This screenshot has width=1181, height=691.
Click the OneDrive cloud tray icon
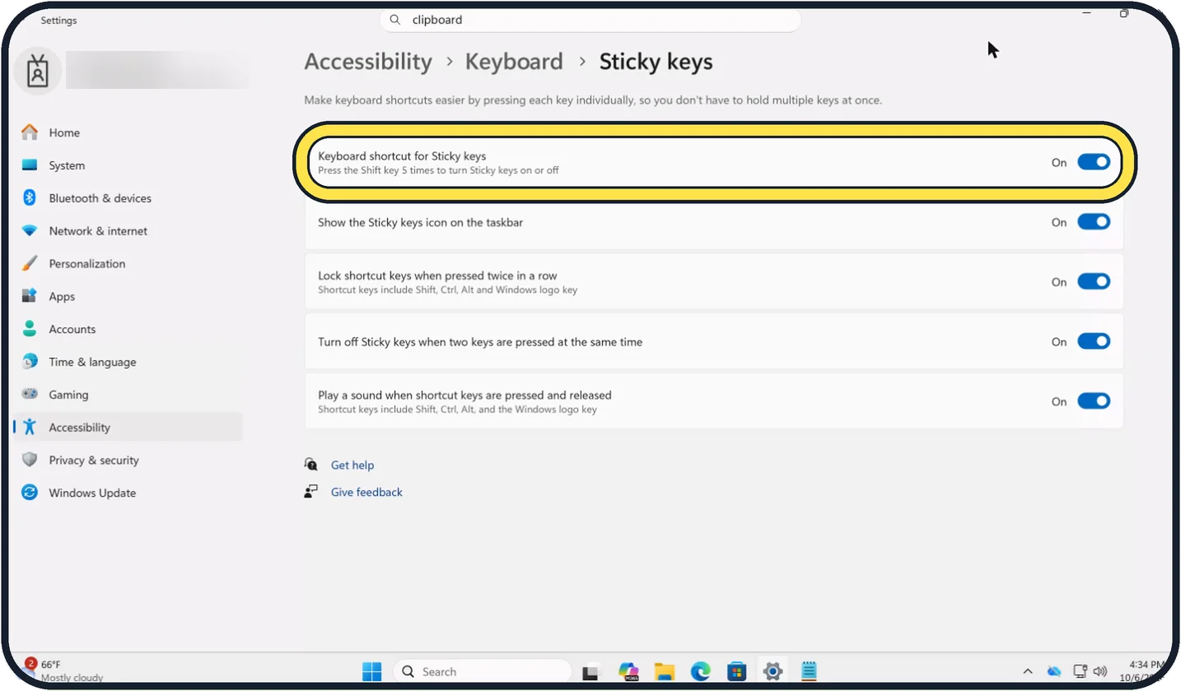[1054, 671]
